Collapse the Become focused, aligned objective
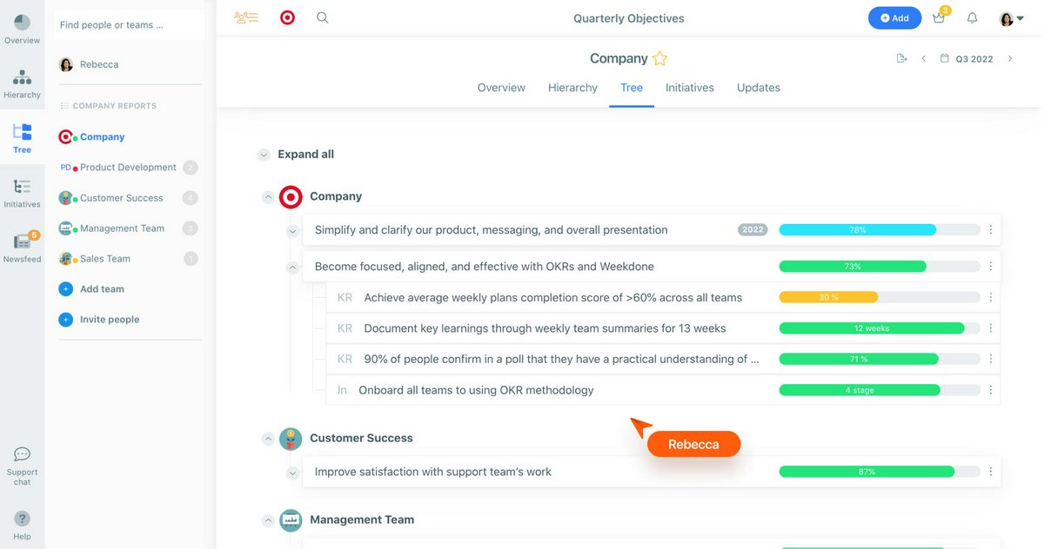 click(x=293, y=268)
